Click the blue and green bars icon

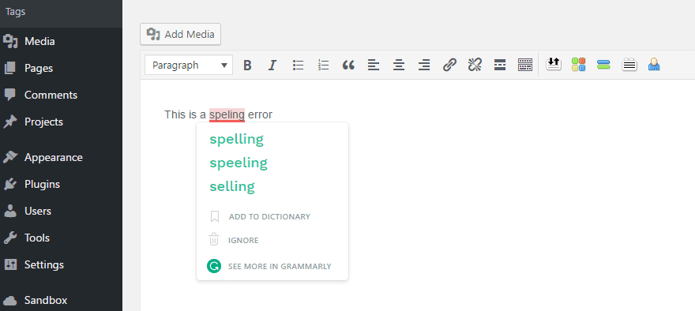tap(603, 65)
